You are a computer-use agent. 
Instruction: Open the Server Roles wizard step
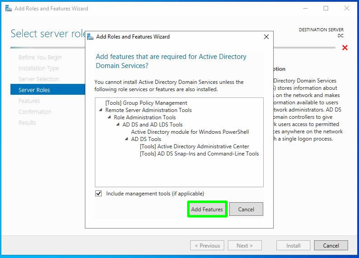click(x=34, y=90)
